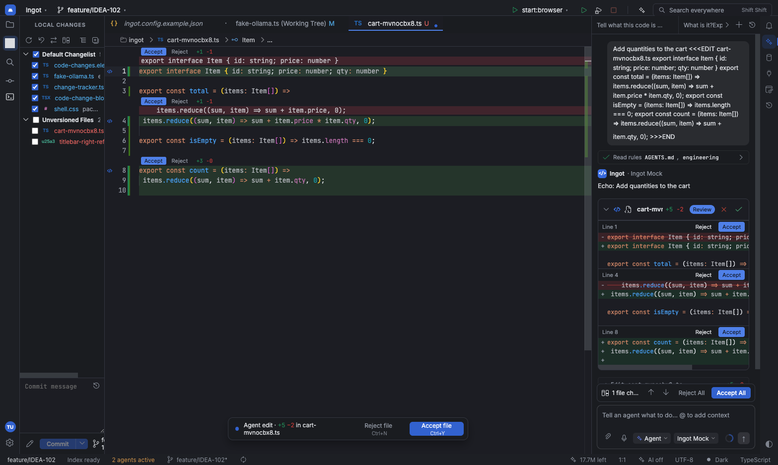This screenshot has height=465, width=778.
Task: Select the cart-mvnocbx8.ts editor tab
Action: click(x=395, y=23)
